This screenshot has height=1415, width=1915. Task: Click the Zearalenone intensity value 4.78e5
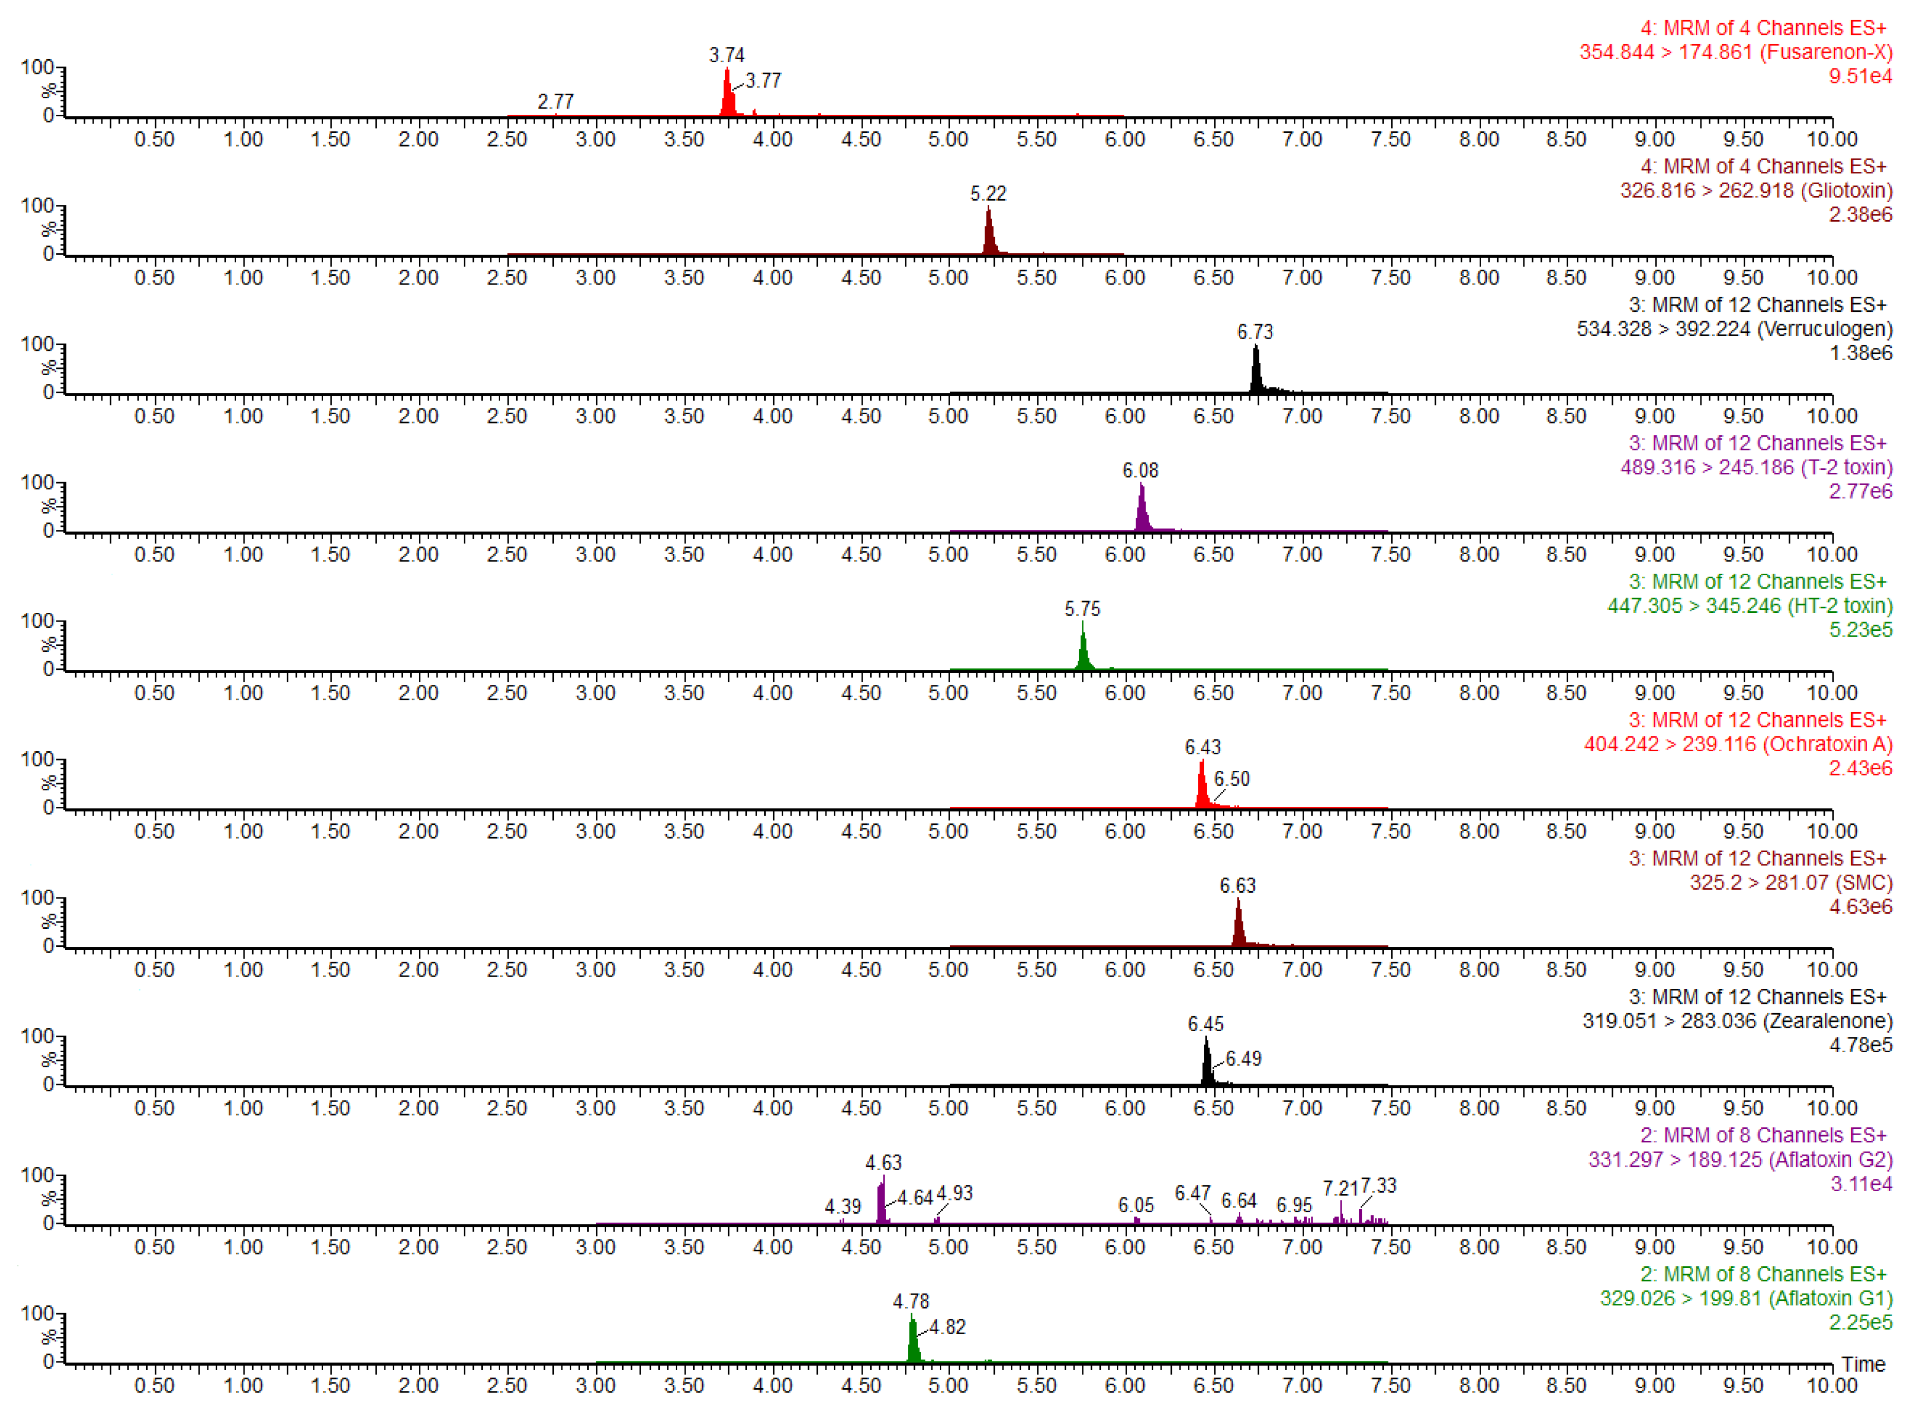[1860, 1045]
